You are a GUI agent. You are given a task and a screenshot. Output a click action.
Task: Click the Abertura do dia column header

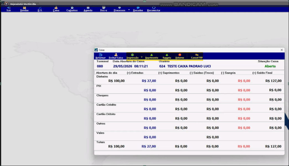(107, 73)
